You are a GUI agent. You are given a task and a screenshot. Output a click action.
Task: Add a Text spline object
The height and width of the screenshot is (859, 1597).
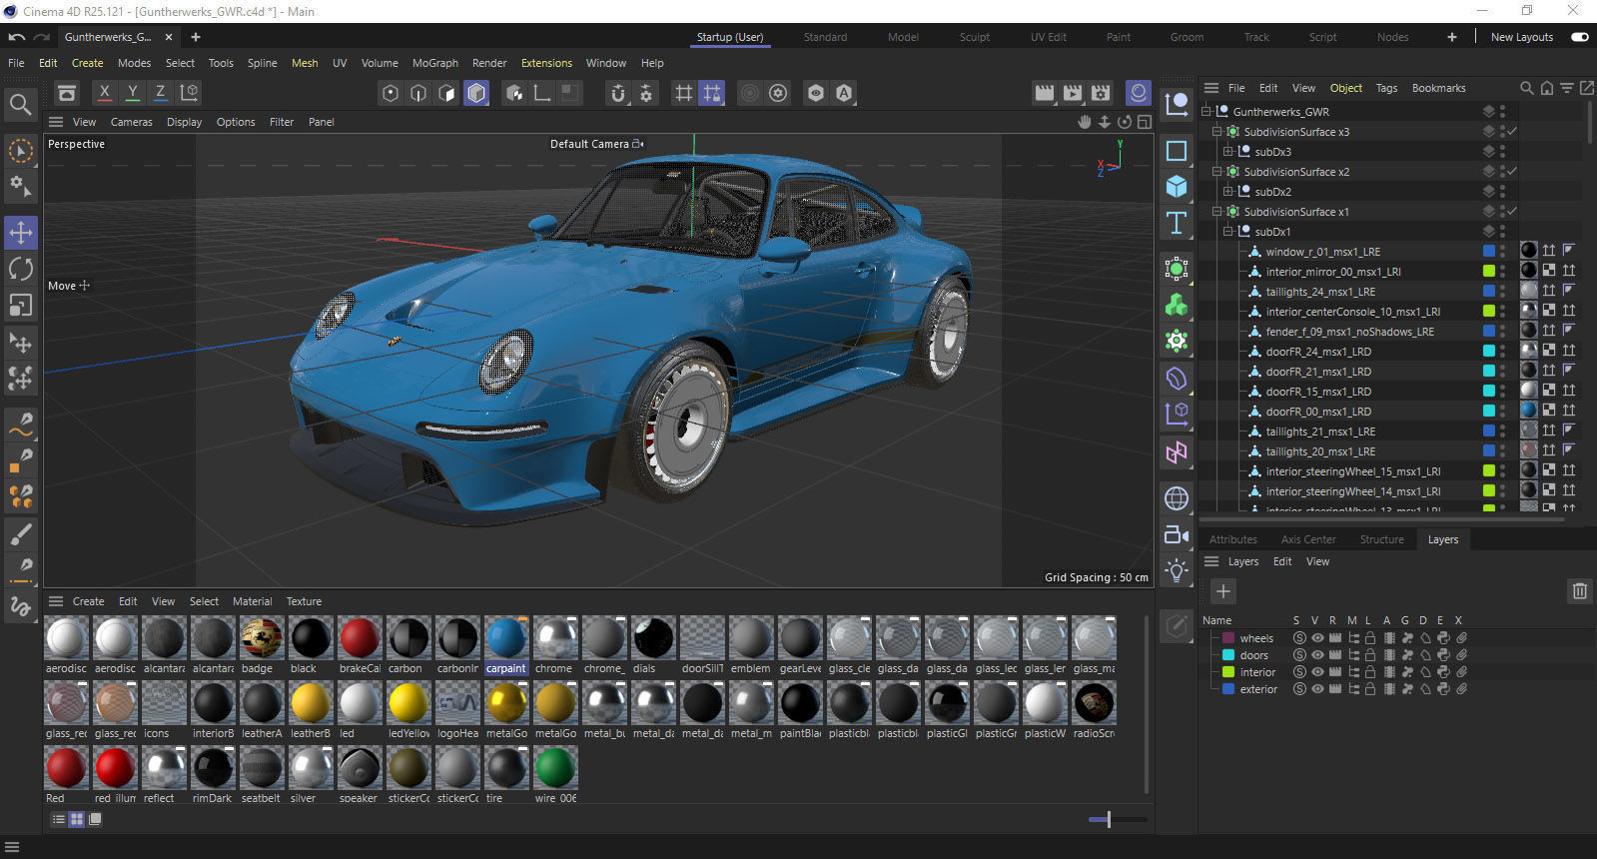[x=1177, y=223]
